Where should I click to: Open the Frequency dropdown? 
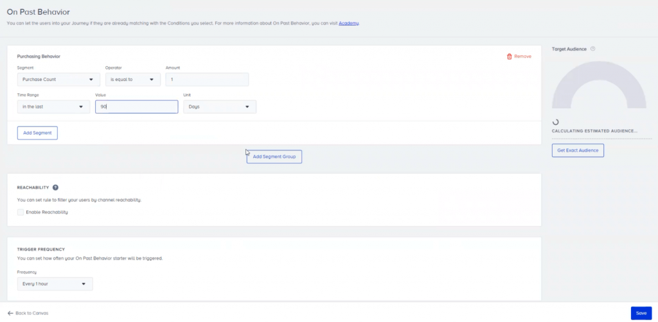click(x=55, y=283)
